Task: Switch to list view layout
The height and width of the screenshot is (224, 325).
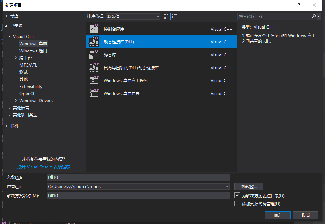Action: point(174,16)
